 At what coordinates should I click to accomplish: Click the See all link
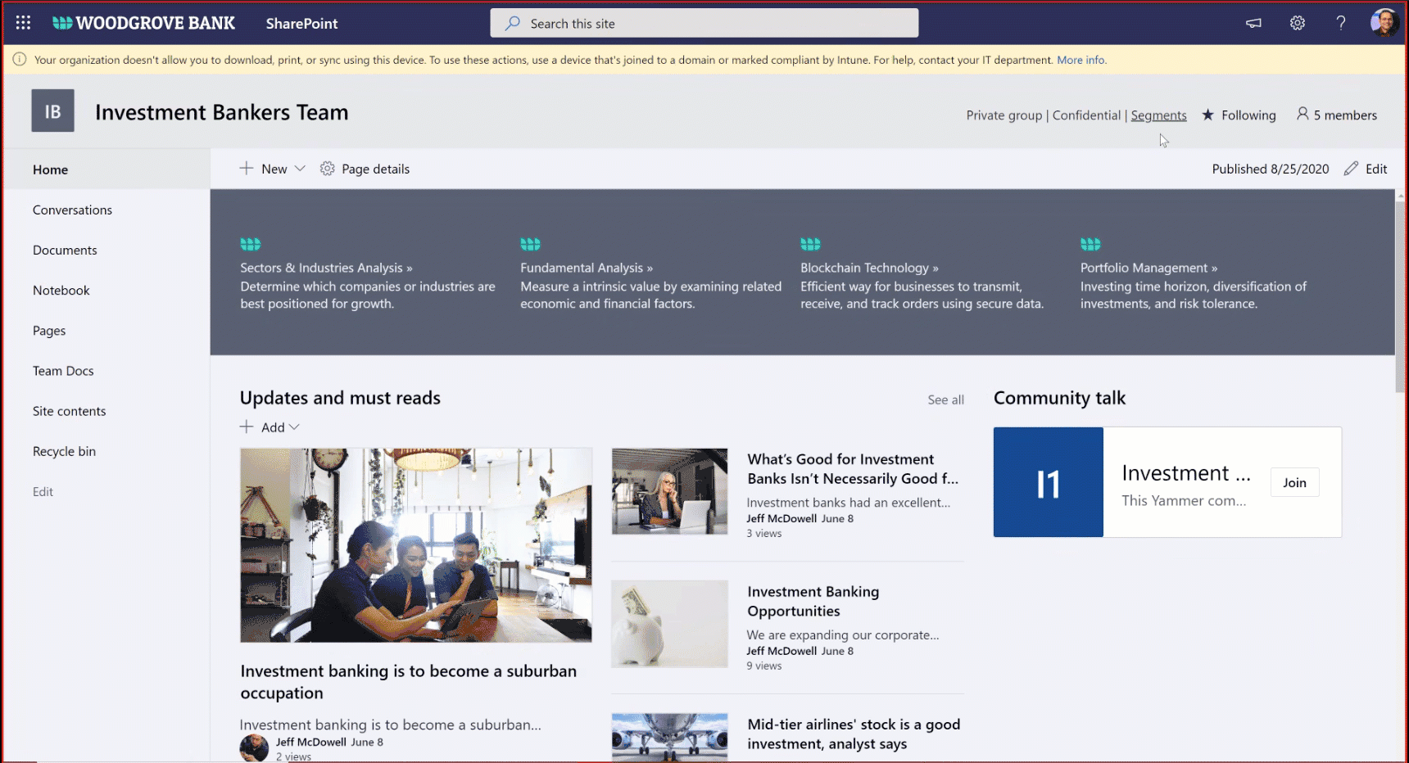pyautogui.click(x=945, y=400)
